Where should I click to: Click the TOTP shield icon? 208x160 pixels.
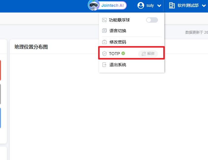(104, 54)
